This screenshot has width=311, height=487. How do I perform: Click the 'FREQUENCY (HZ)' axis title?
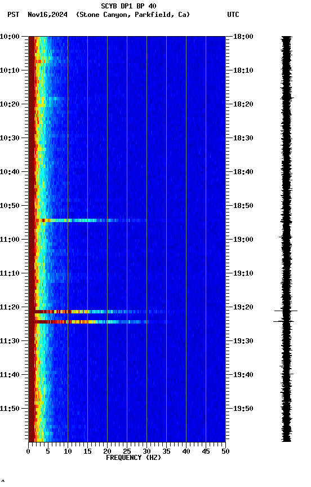pyautogui.click(x=134, y=458)
